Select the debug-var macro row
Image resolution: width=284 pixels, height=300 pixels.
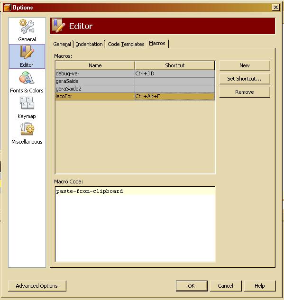[135, 73]
